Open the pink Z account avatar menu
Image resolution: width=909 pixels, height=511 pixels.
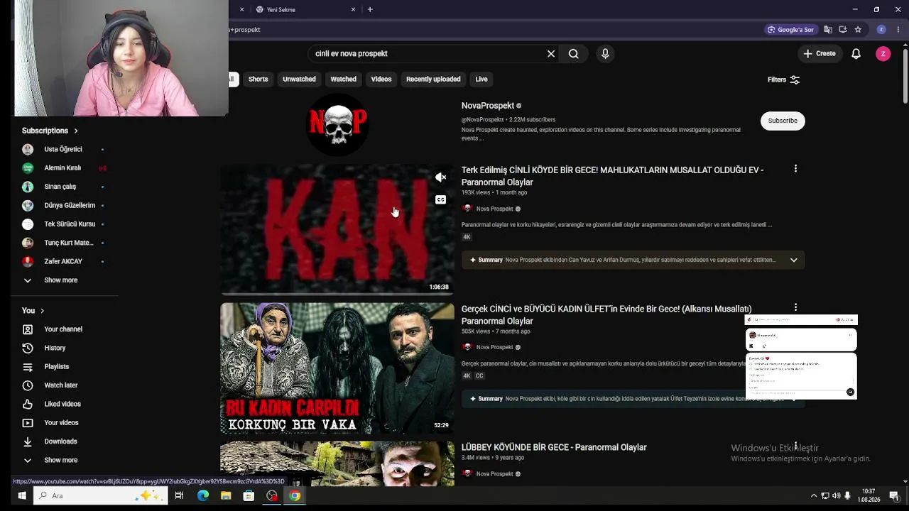point(883,53)
